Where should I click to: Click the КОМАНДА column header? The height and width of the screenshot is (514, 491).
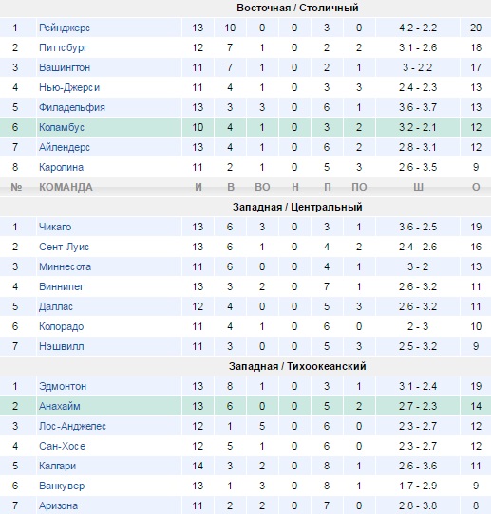pyautogui.click(x=66, y=187)
